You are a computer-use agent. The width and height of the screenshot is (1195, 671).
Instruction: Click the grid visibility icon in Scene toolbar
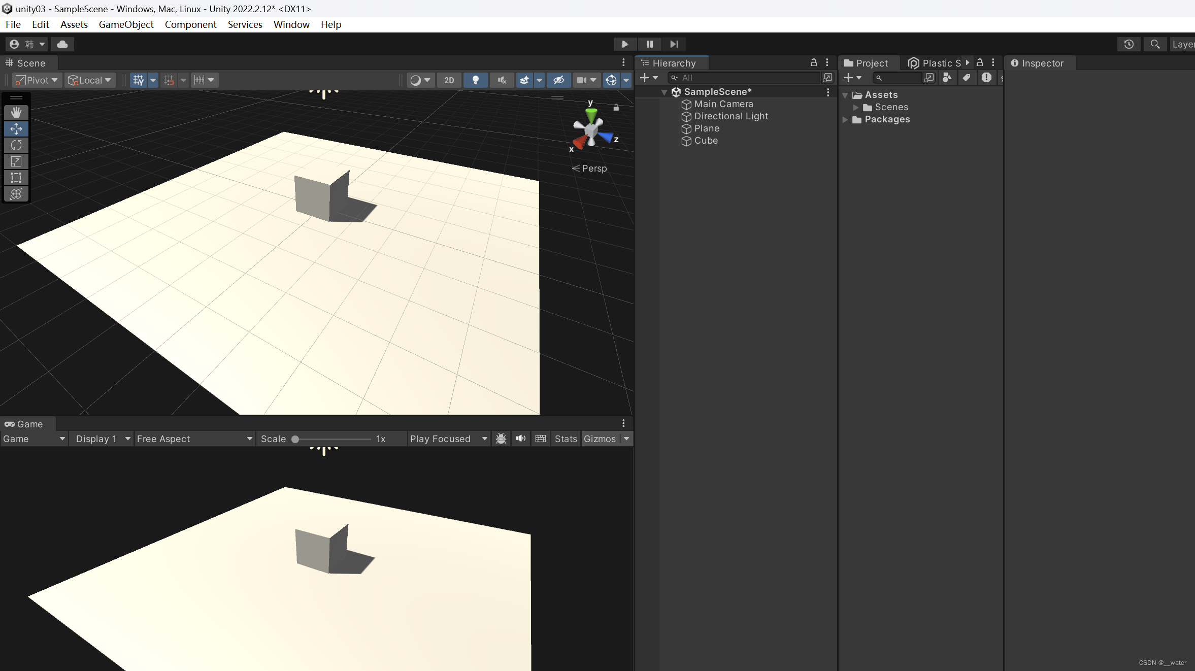coord(138,80)
